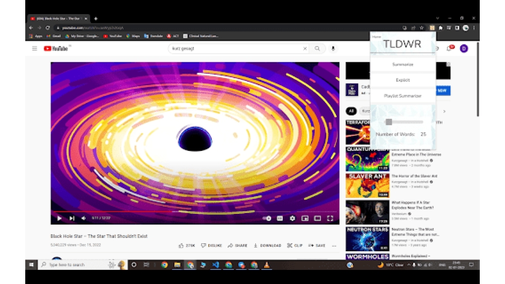The image size is (505, 284).
Task: Open the Maps bookmark
Action: tap(133, 36)
